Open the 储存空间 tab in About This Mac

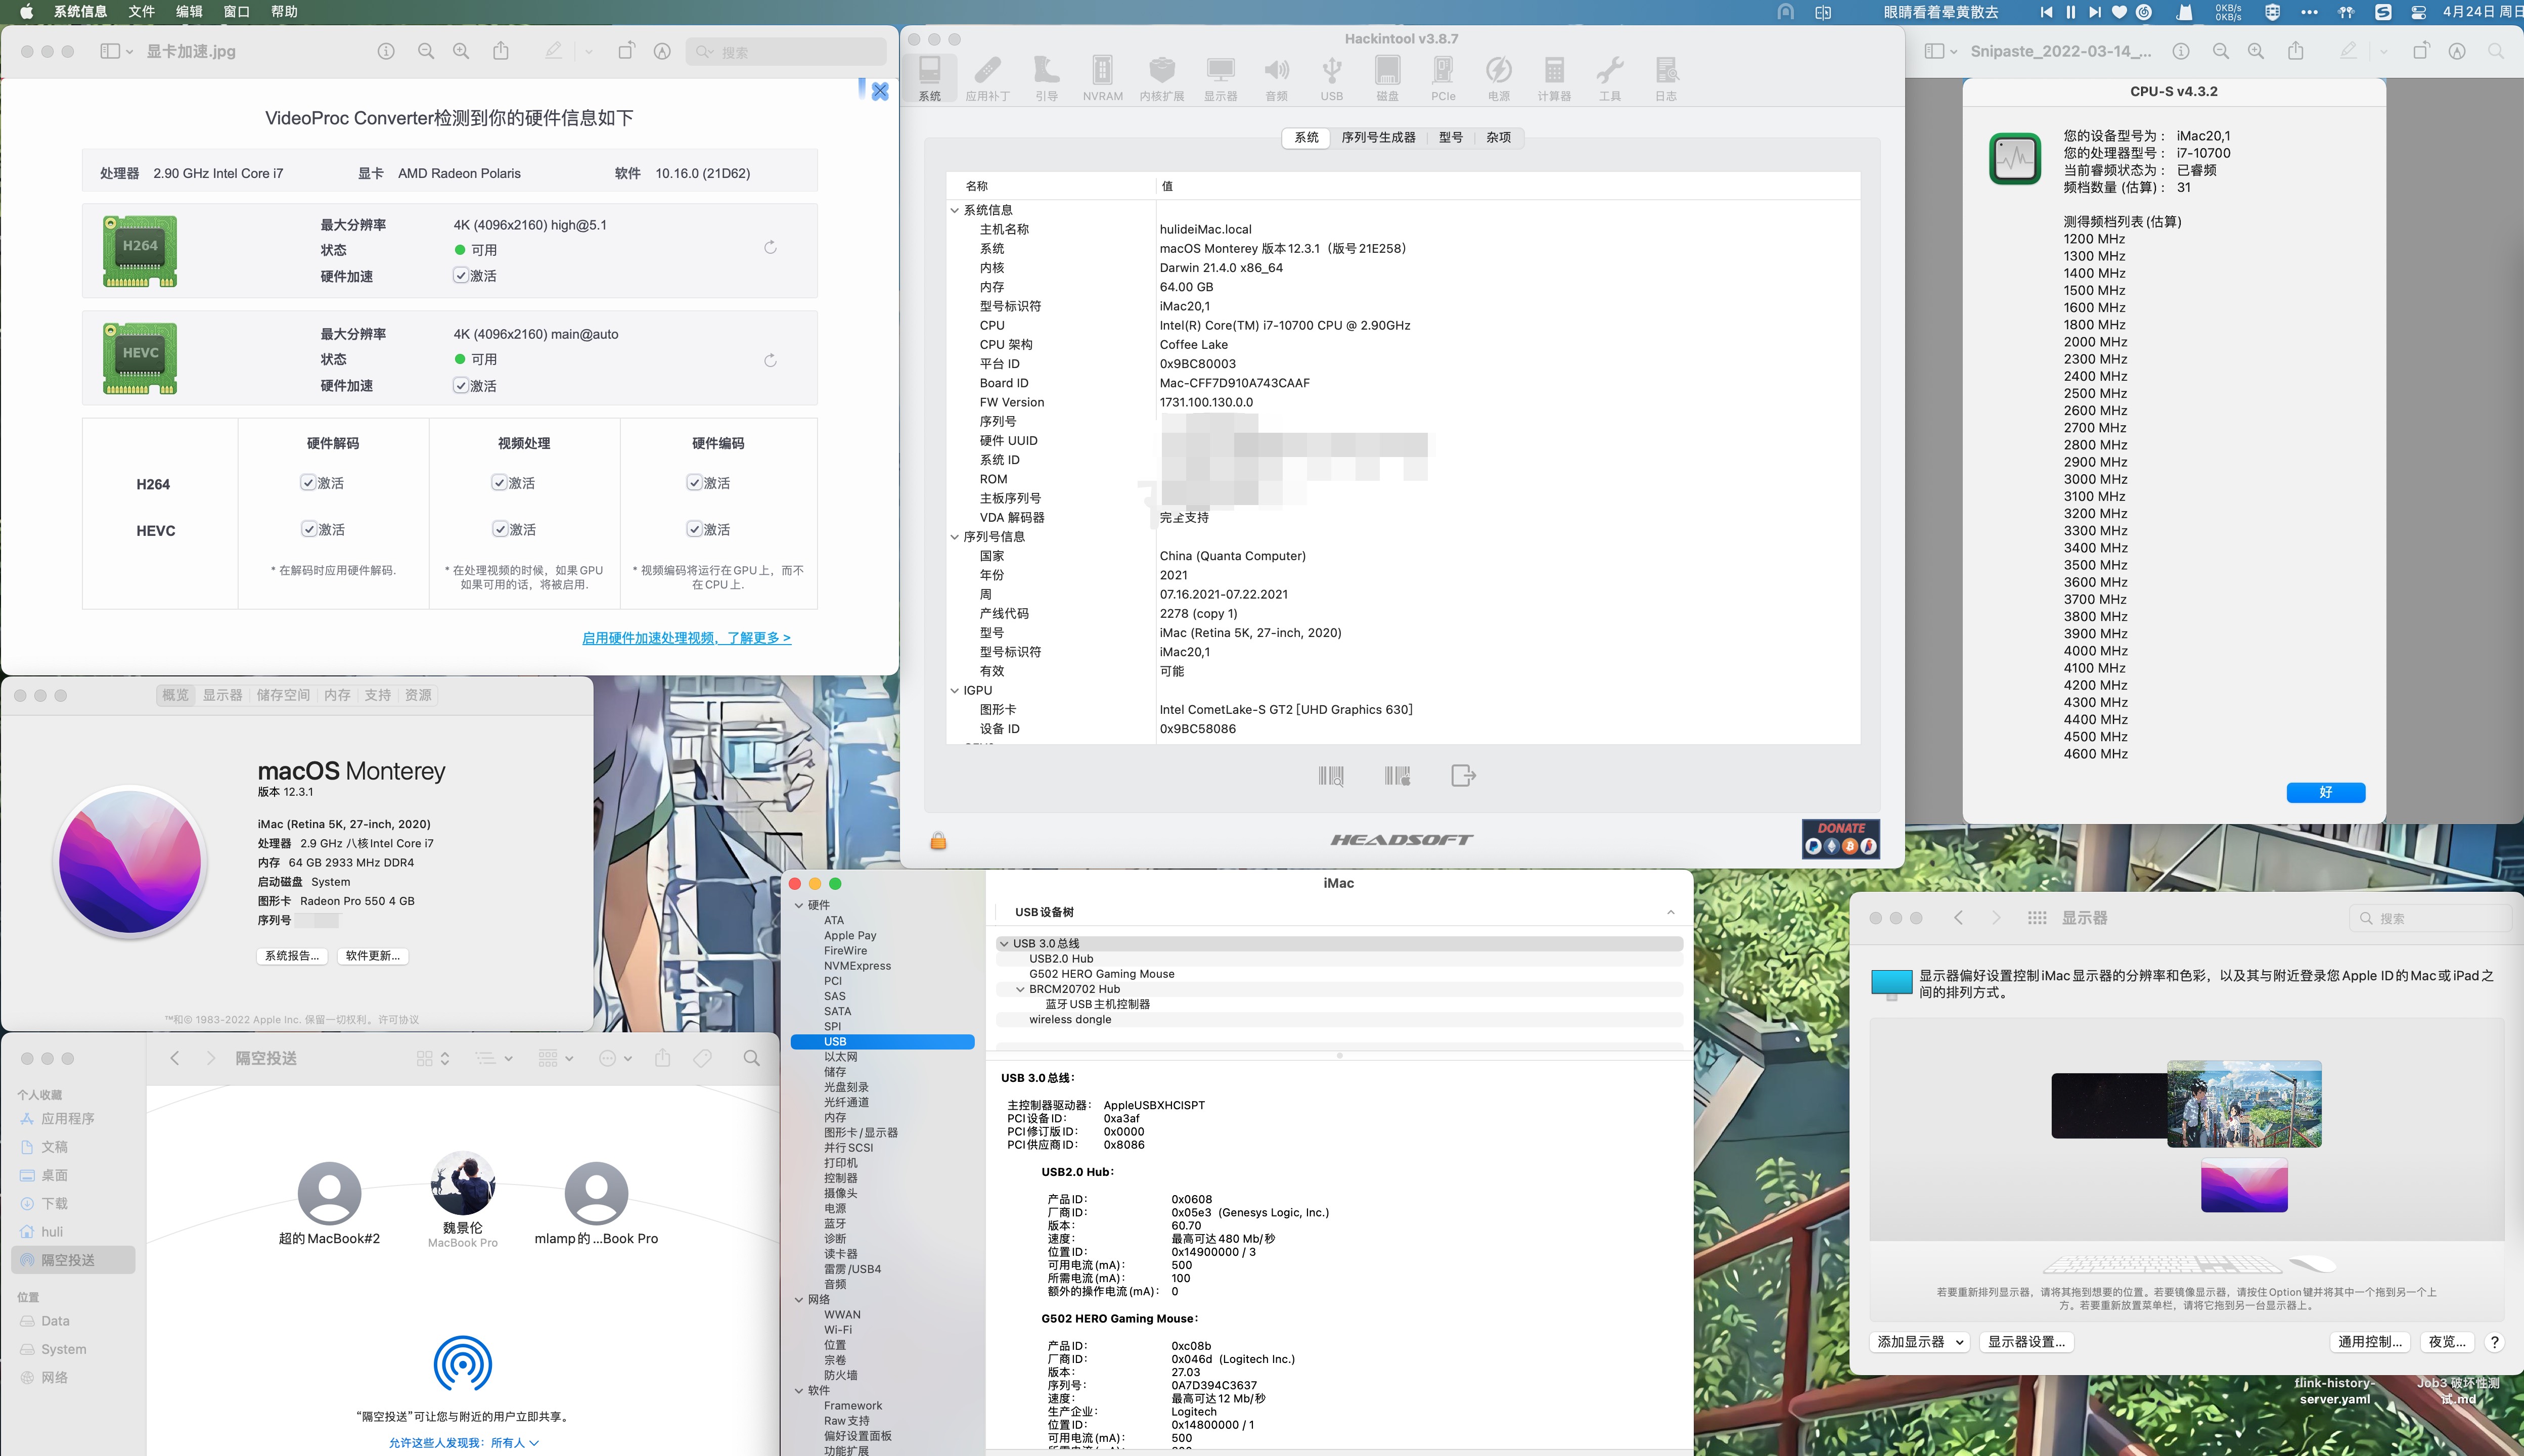click(283, 695)
